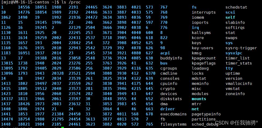Click process directory '21384'
262x128 pixels.
[58, 114]
